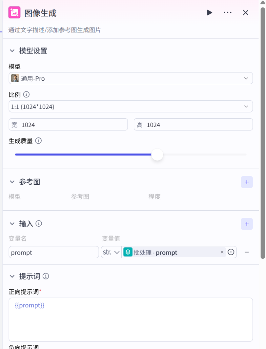Click the 宽 width input field
This screenshot has width=266, height=349.
click(68, 125)
